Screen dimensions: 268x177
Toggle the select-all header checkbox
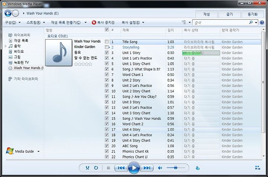pos(107,29)
